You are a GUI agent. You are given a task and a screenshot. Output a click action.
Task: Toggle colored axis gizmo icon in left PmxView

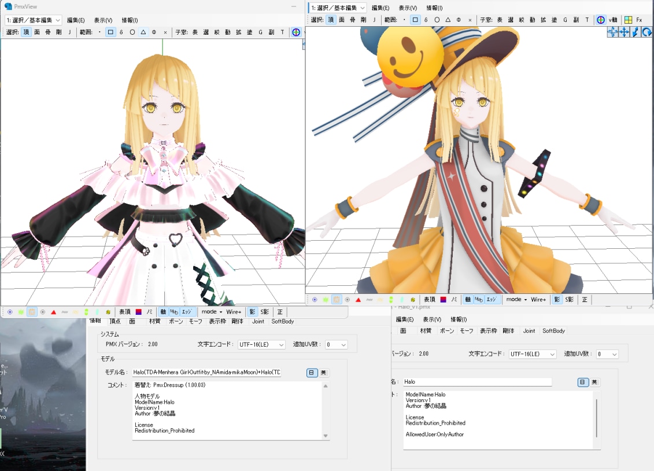(x=295, y=32)
